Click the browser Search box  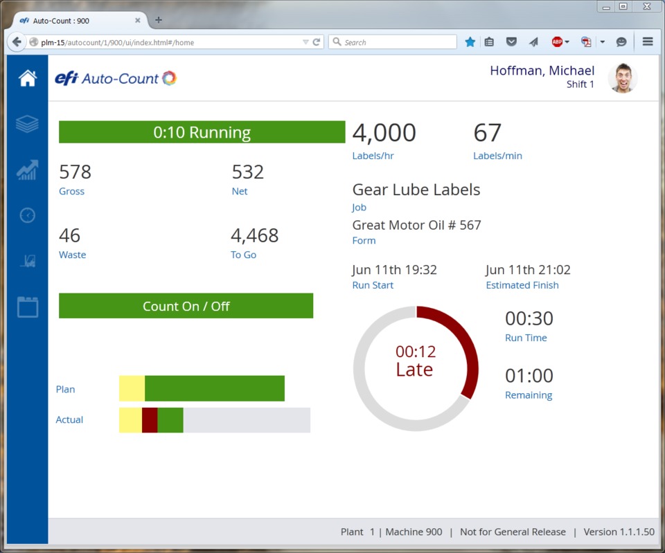tap(392, 42)
